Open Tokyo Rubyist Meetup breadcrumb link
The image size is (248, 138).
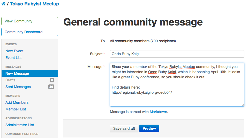click(34, 4)
